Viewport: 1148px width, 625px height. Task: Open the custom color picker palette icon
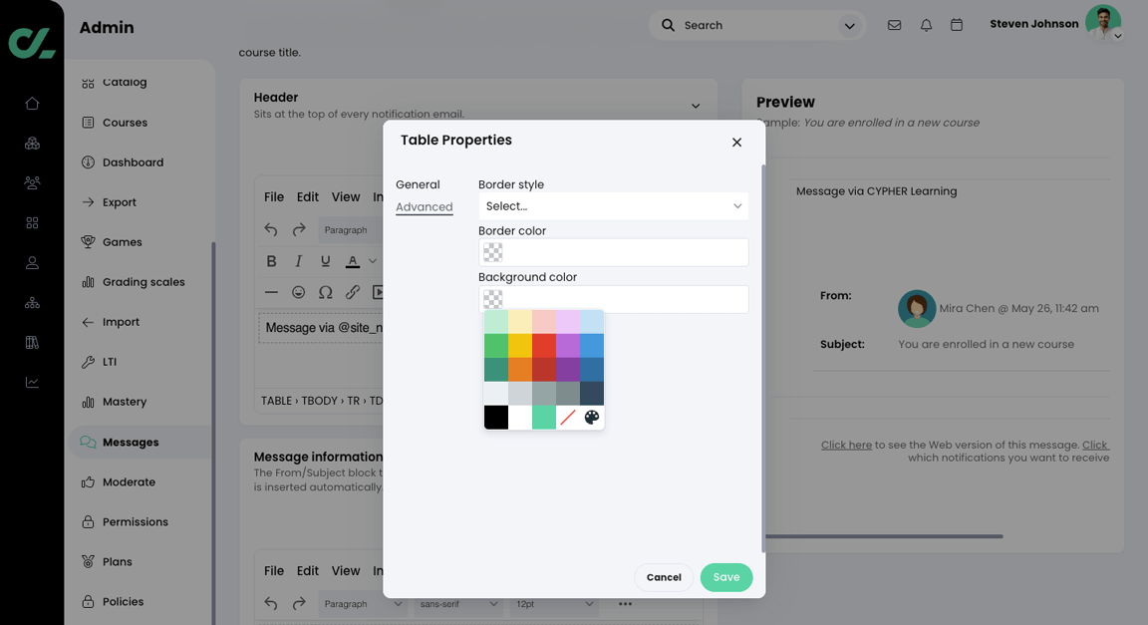[x=592, y=418]
